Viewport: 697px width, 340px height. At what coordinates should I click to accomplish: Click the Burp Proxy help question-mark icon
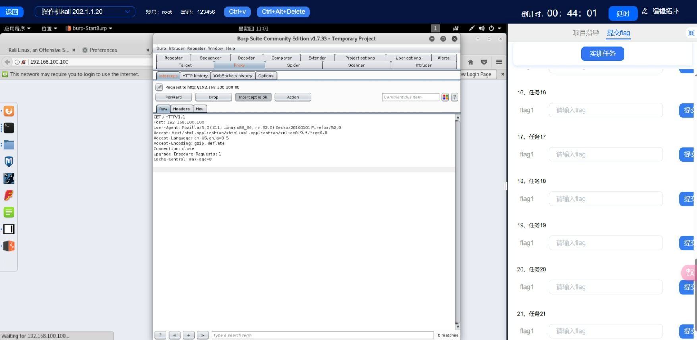click(x=455, y=97)
